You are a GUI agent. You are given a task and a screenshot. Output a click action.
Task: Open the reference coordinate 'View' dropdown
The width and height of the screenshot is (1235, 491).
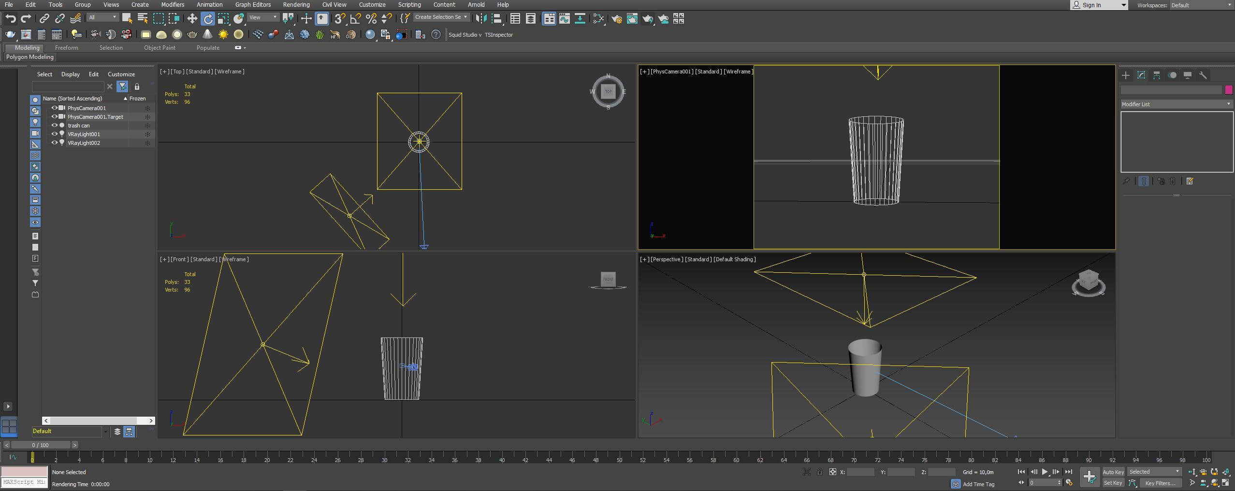coord(263,17)
